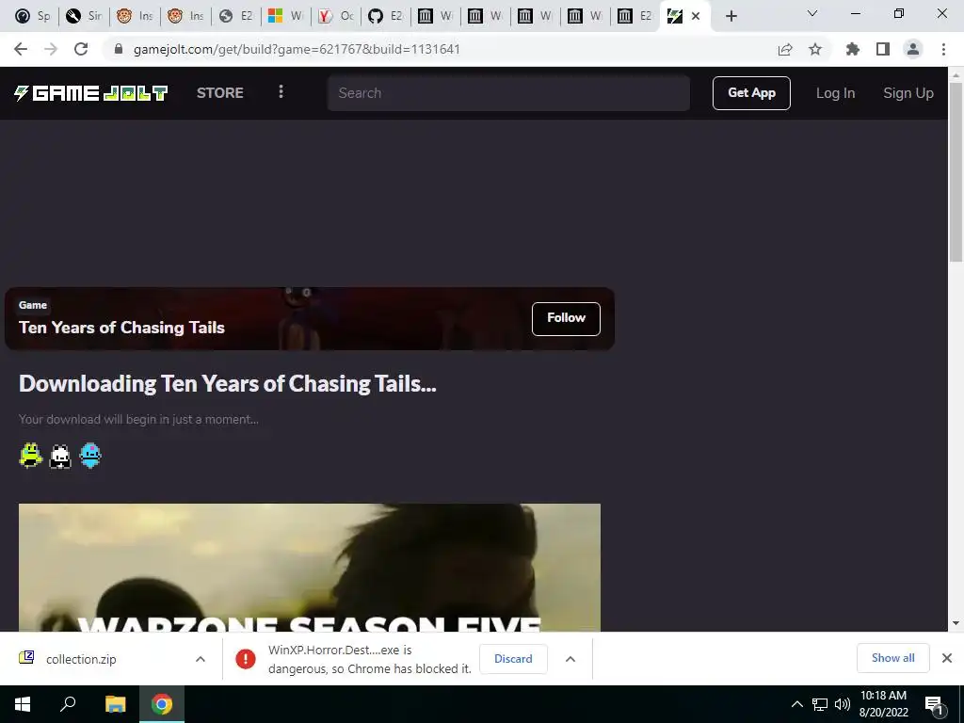This screenshot has width=964, height=723.
Task: Bookmark this page with the star icon
Action: [815, 49]
